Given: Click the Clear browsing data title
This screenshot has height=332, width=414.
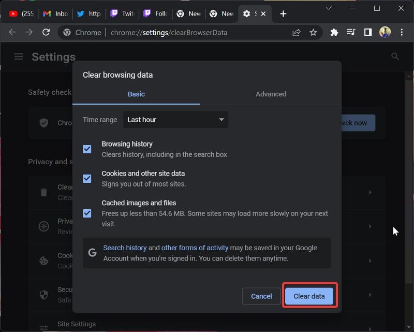Looking at the screenshot, I should (x=118, y=75).
